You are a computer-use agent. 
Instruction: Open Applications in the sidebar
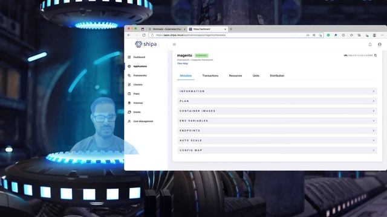[x=140, y=66]
